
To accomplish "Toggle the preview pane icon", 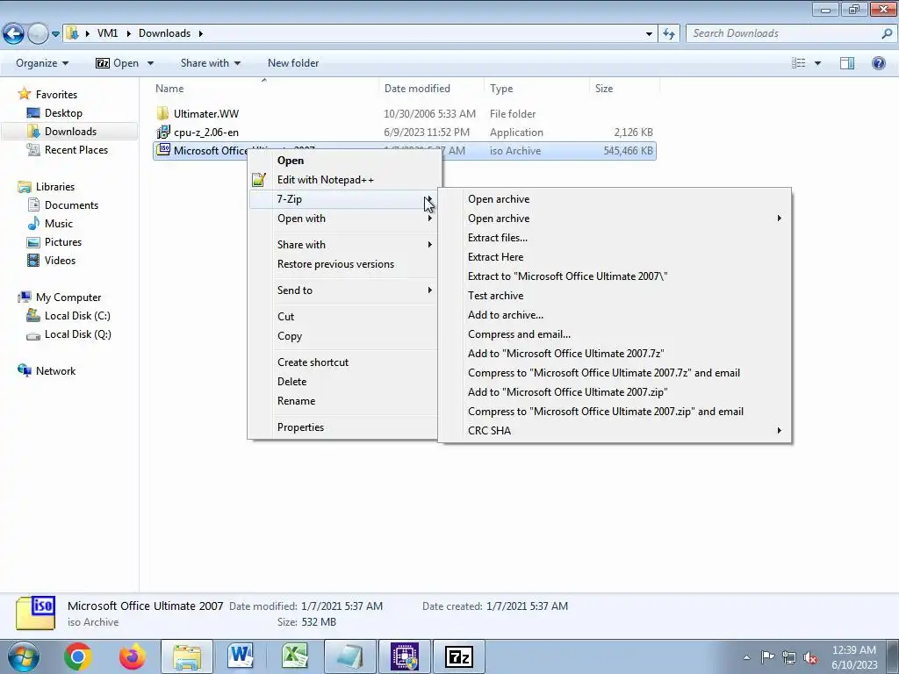I will (x=847, y=63).
